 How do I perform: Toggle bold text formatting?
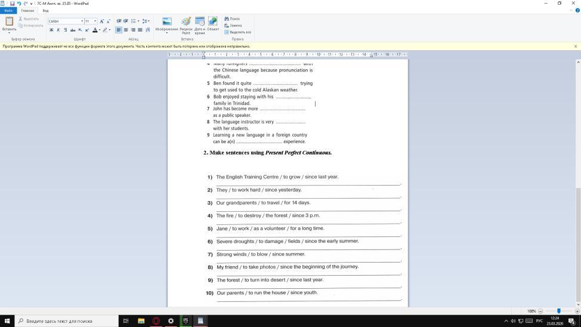(51, 30)
